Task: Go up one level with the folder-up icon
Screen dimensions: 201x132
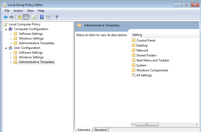Action: [x=20, y=17]
